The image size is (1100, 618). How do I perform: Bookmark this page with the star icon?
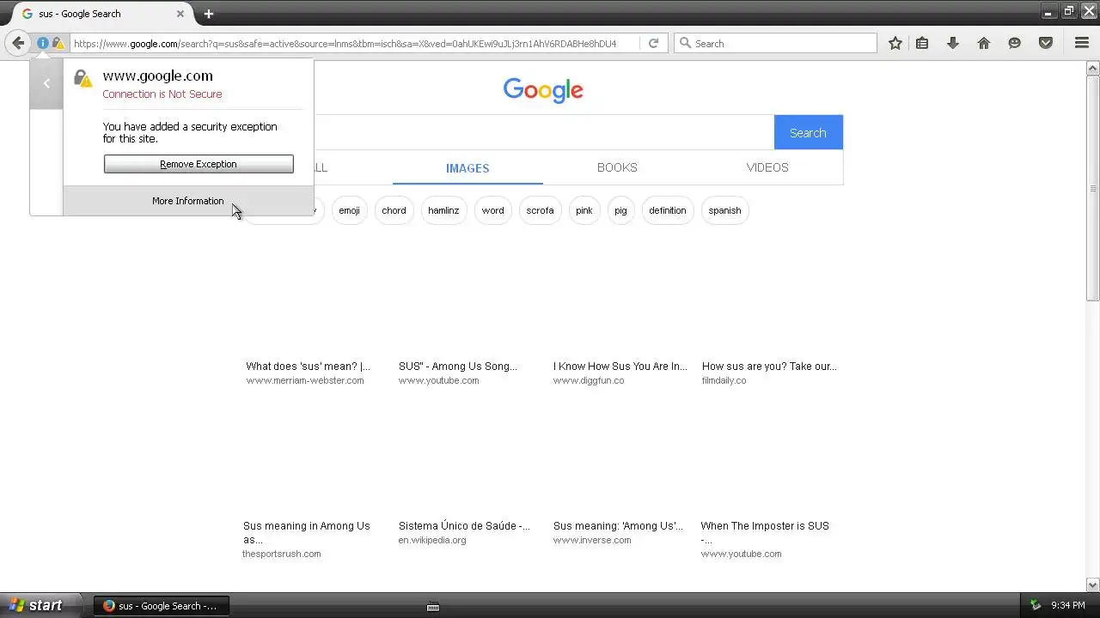(x=895, y=43)
